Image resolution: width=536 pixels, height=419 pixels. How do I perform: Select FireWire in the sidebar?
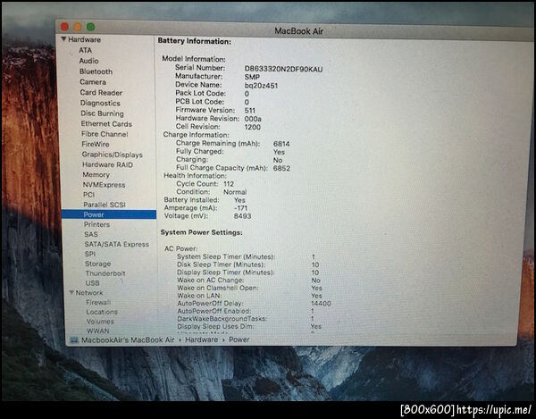point(96,144)
